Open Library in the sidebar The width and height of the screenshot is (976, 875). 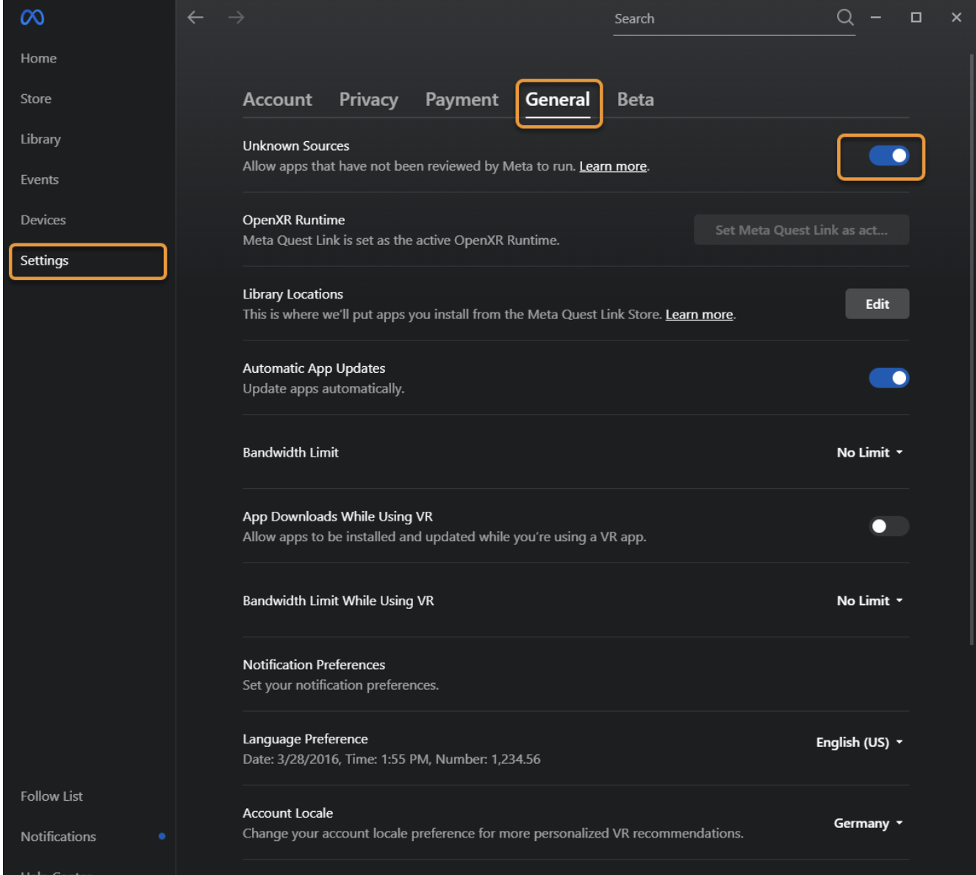click(40, 139)
